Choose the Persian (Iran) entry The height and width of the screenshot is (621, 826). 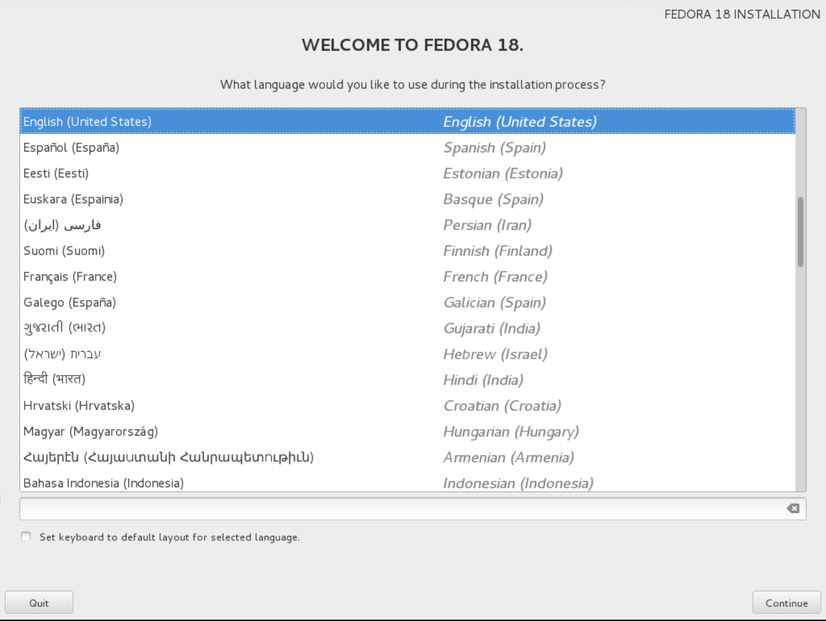(408, 225)
